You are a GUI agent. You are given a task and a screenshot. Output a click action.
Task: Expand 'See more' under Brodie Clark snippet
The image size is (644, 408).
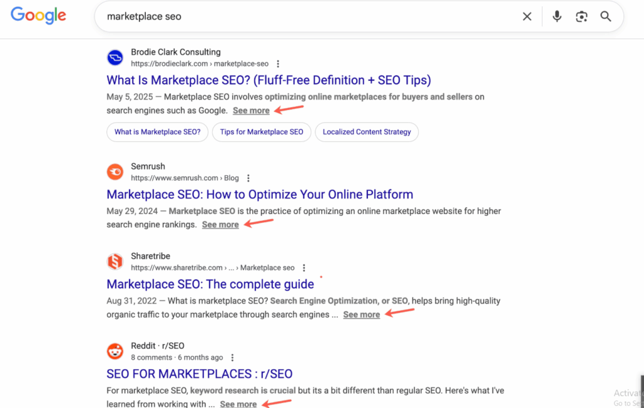tap(251, 110)
